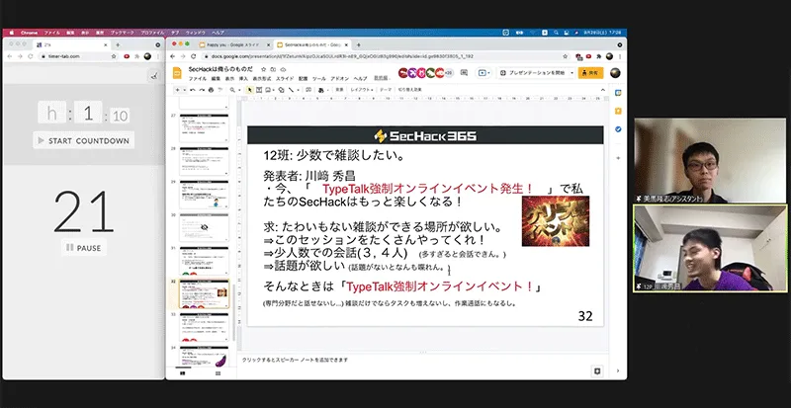The image size is (791, 408).
Task: Open Google Calendar in the right side panel
Action: pos(618,93)
